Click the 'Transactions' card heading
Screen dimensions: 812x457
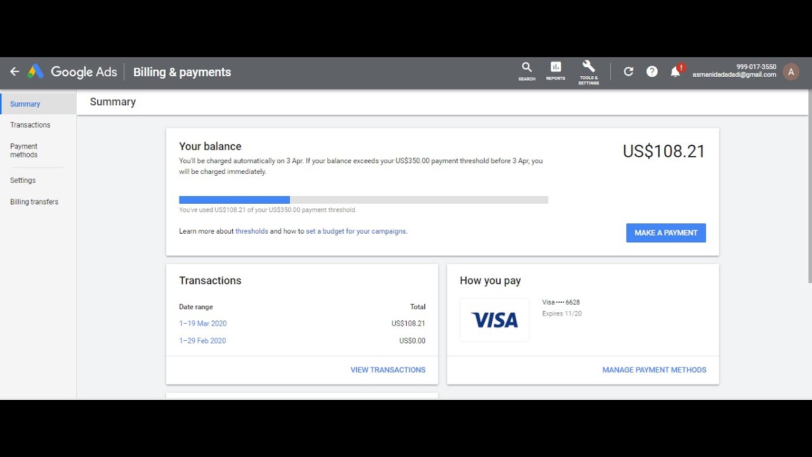pos(210,281)
